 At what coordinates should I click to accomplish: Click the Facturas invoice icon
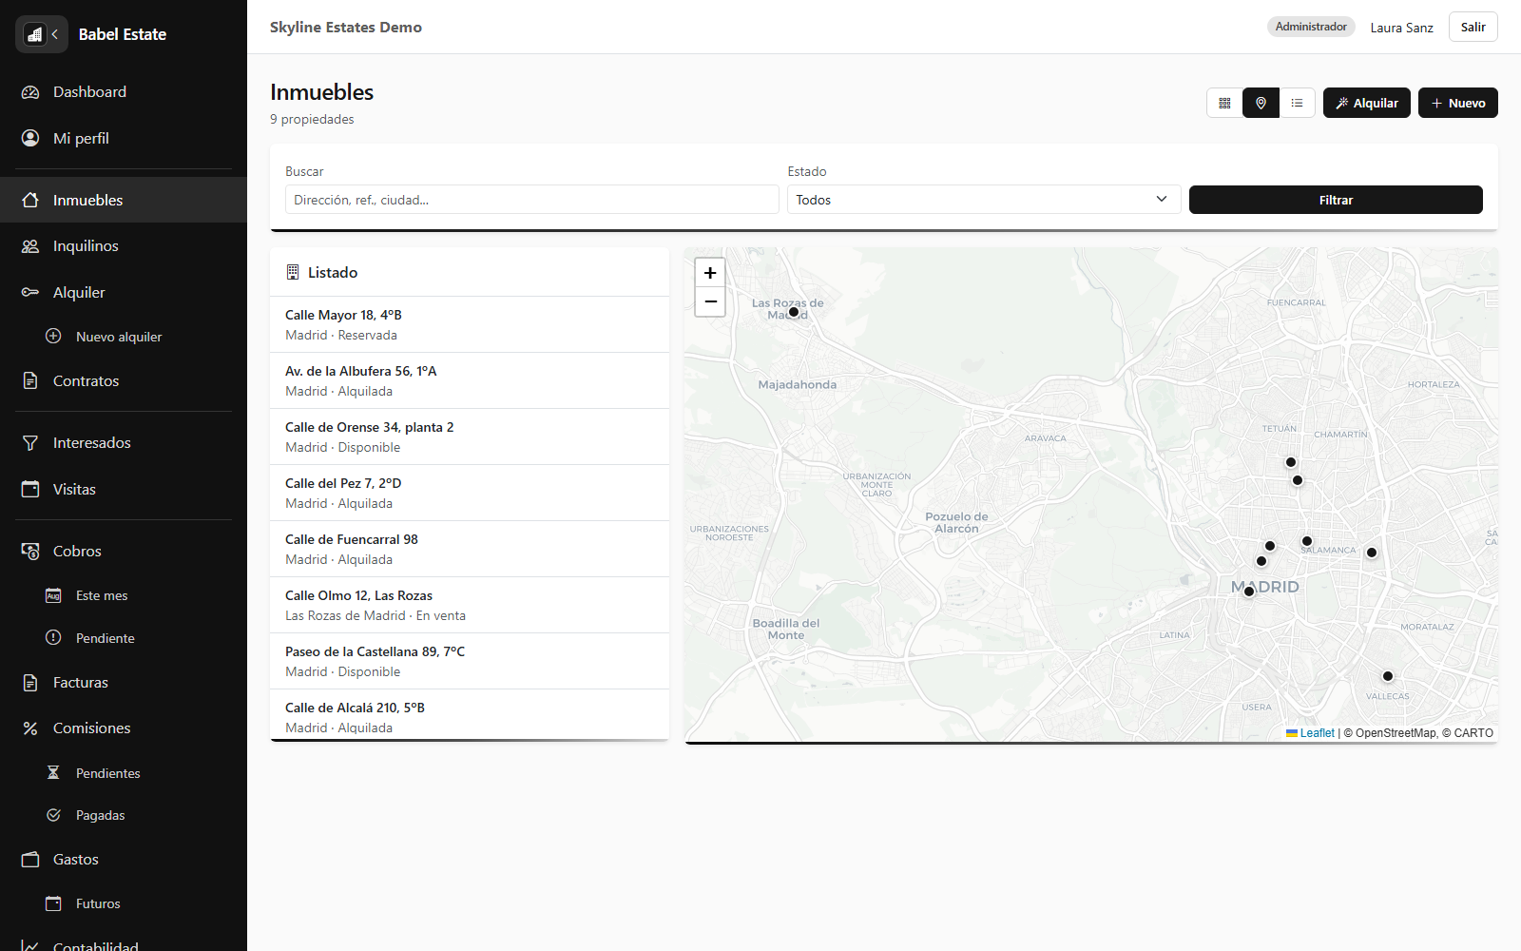tap(30, 683)
